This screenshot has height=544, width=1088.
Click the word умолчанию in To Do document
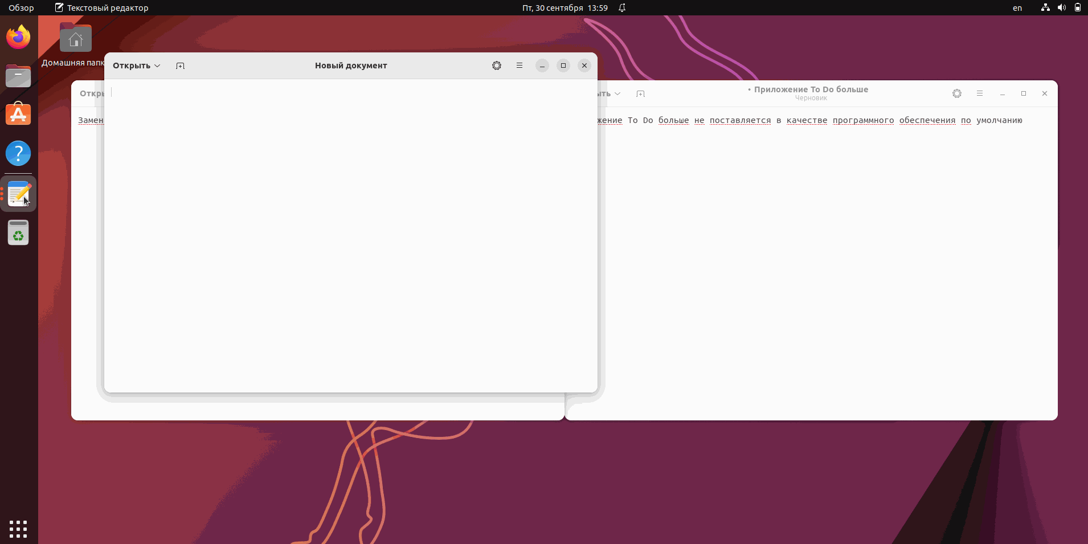click(999, 120)
